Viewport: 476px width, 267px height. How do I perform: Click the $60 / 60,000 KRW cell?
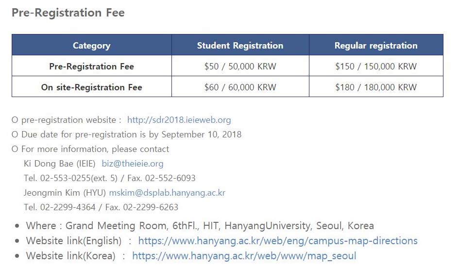pos(240,87)
